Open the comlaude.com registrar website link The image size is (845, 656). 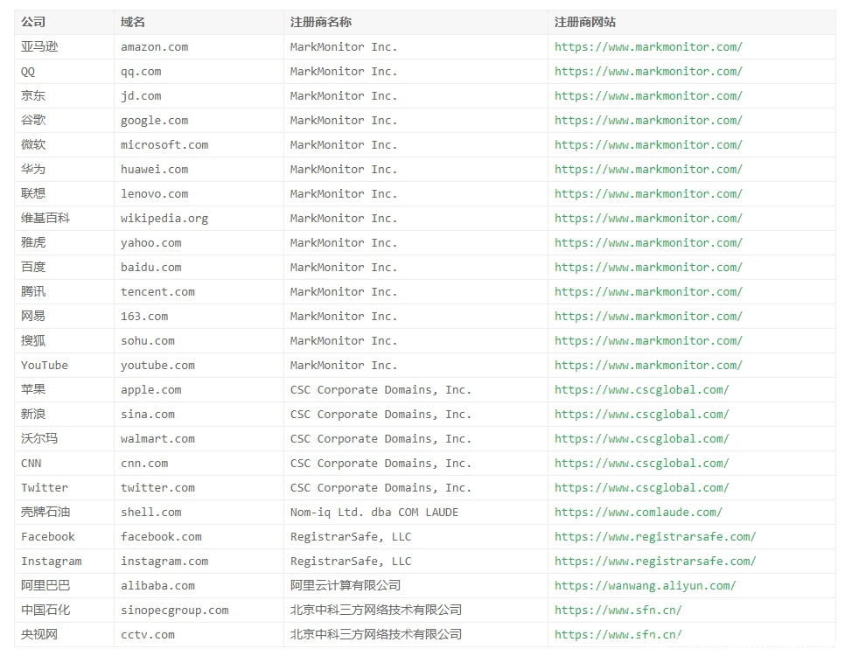point(639,512)
